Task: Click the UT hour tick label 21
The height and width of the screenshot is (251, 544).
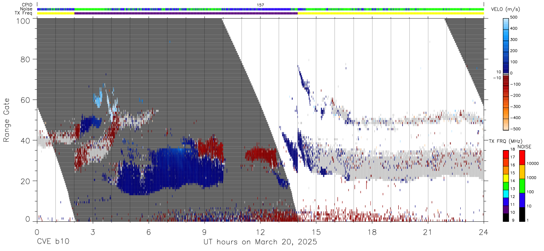Action: [x=428, y=232]
